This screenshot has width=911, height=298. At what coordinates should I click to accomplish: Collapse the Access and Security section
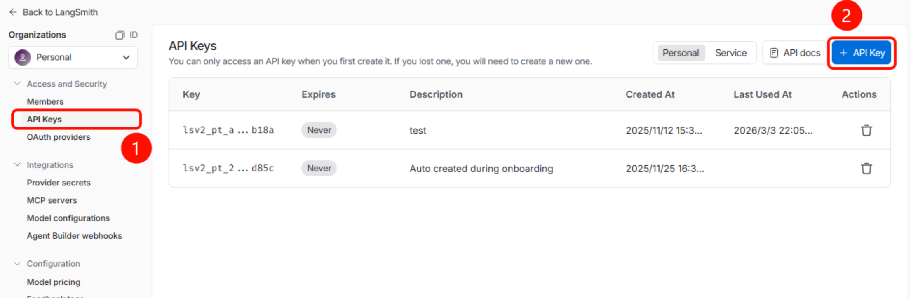tap(17, 84)
